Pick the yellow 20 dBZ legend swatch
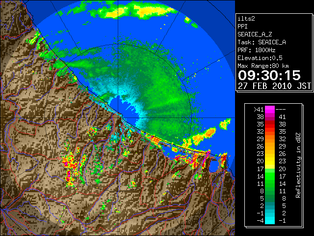 (270, 161)
